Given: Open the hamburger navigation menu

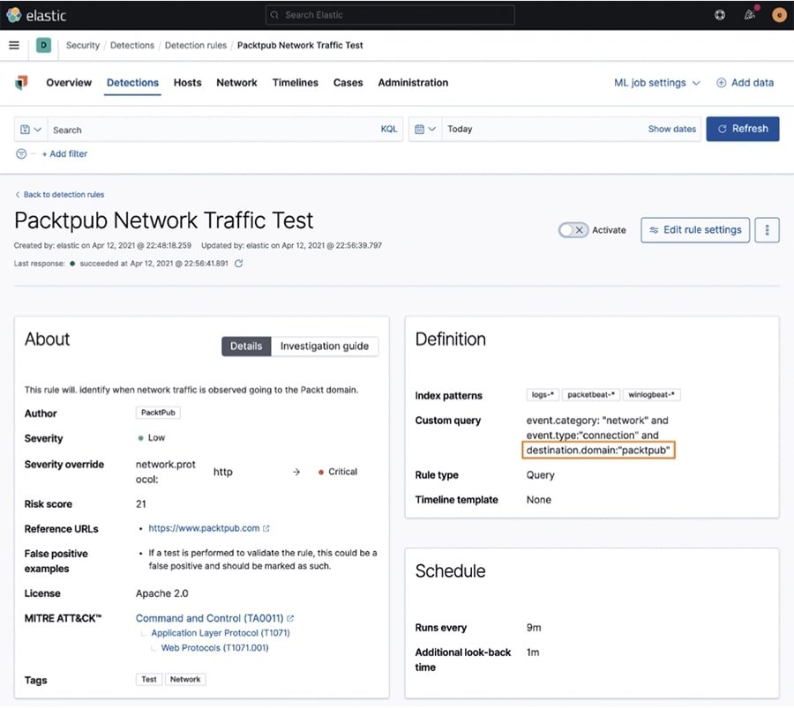Looking at the screenshot, I should point(14,45).
